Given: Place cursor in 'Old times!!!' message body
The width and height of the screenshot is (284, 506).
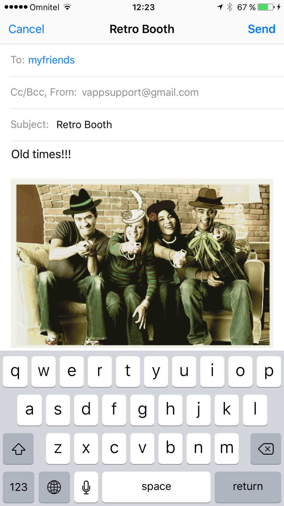Looking at the screenshot, I should point(41,154).
